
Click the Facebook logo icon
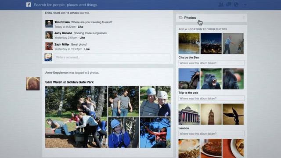click(29, 5)
